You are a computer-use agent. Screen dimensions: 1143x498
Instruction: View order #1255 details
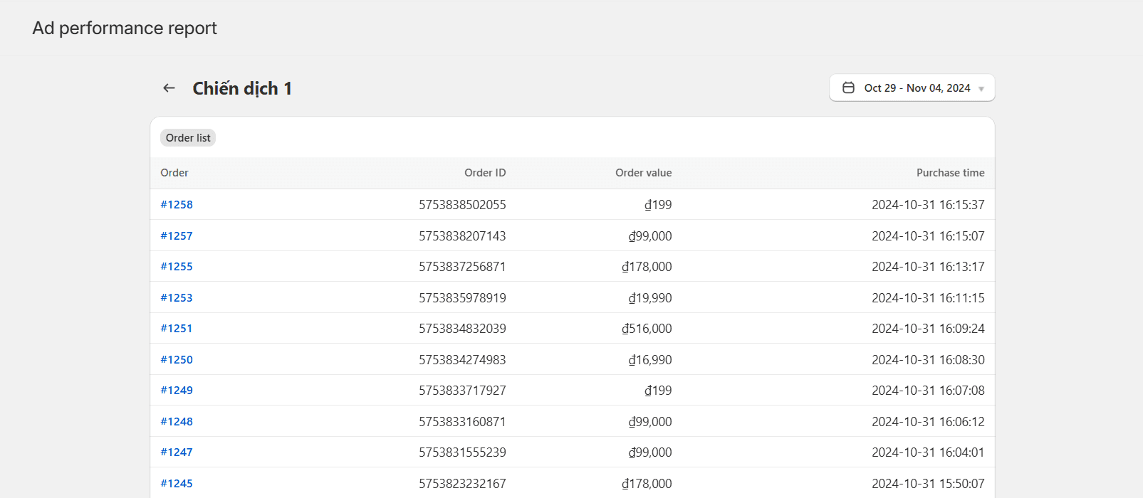[x=177, y=267]
